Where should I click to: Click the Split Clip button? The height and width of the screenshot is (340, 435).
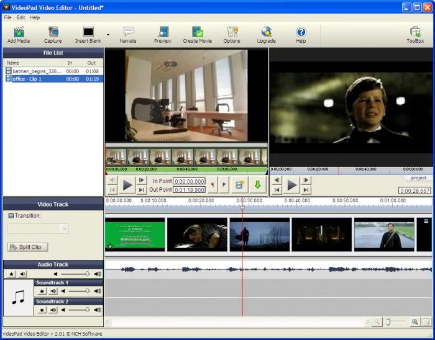pyautogui.click(x=27, y=247)
